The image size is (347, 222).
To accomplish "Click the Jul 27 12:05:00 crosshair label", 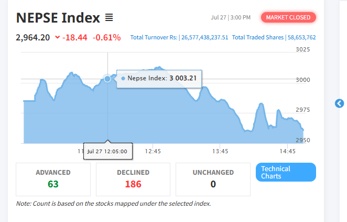I will pos(108,151).
